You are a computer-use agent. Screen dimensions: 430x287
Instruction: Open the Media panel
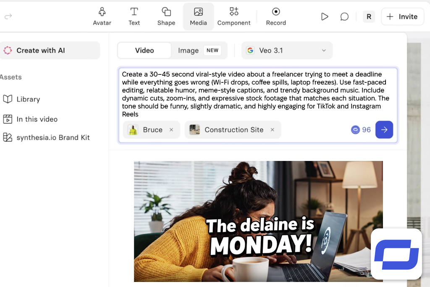click(198, 16)
